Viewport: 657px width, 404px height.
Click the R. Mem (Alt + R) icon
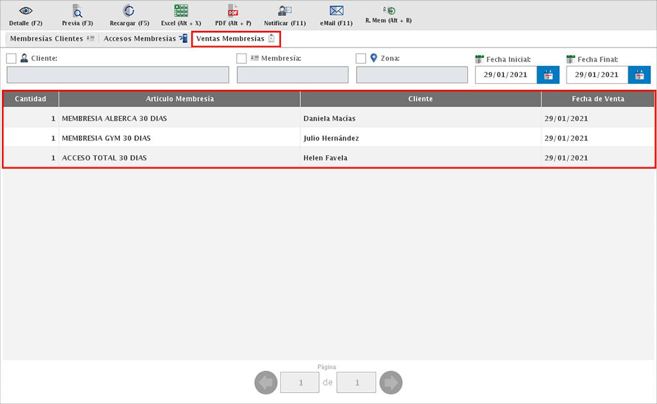(x=389, y=10)
